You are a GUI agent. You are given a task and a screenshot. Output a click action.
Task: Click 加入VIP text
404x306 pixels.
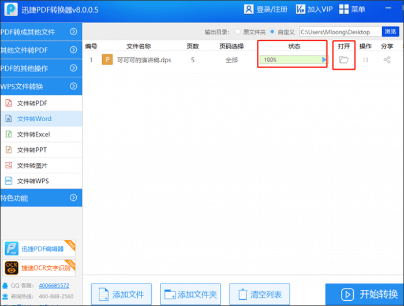click(x=320, y=10)
